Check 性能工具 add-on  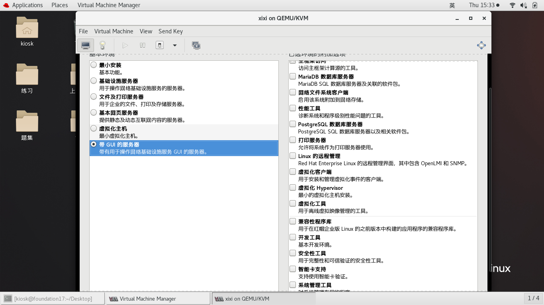[293, 108]
